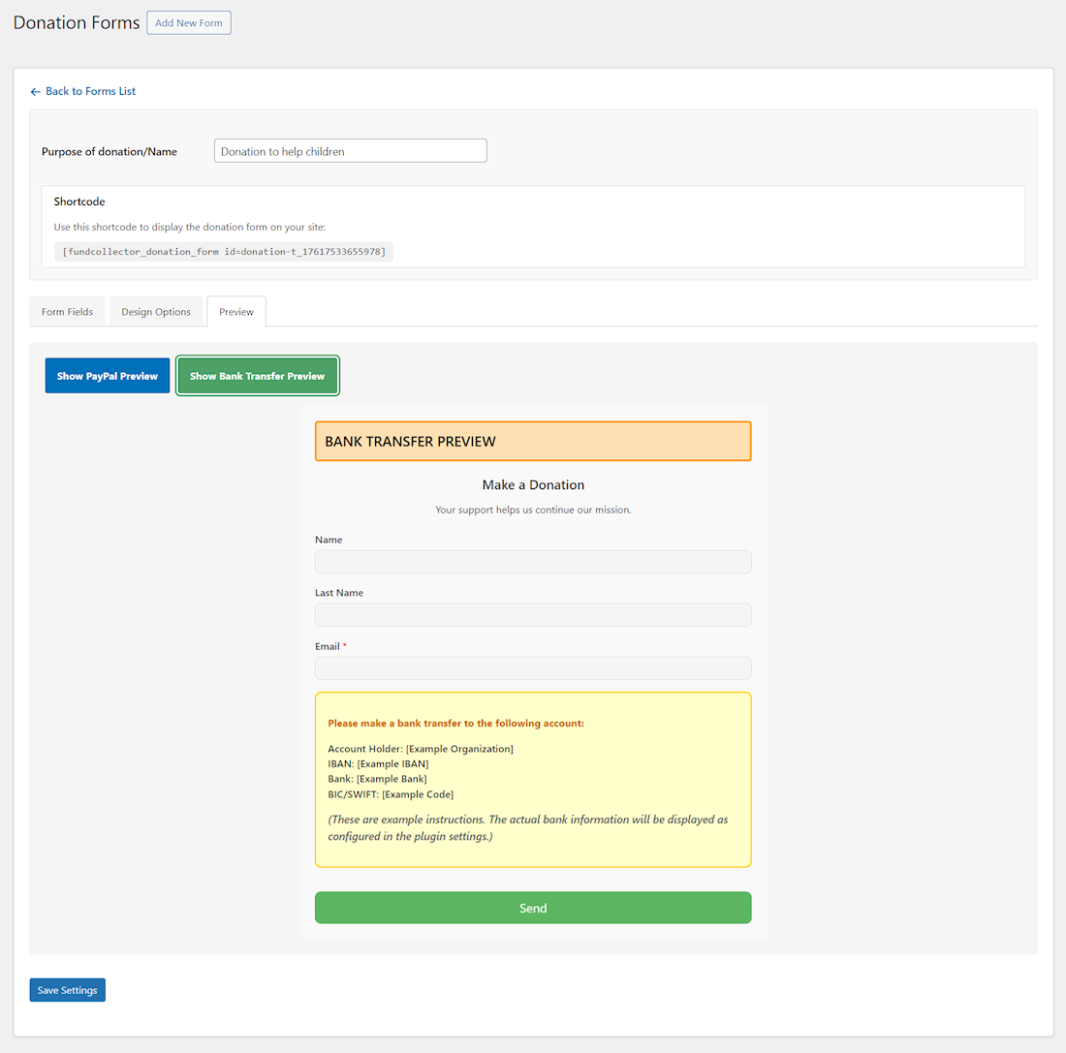Switch to the Form Fields tab

[66, 311]
